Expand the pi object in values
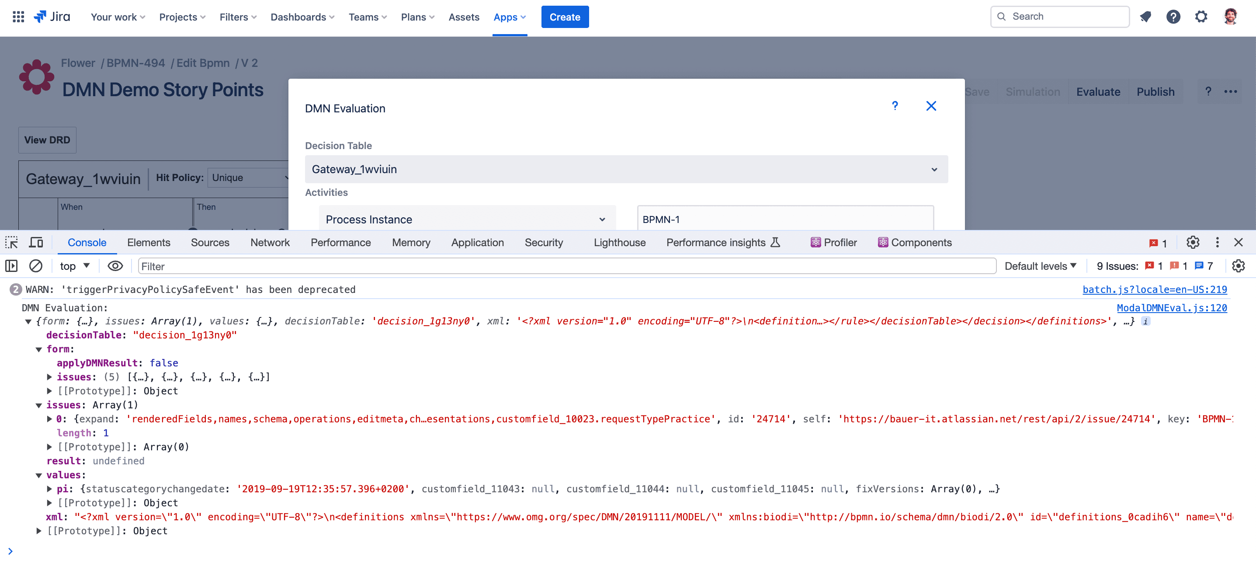Image resolution: width=1256 pixels, height=564 pixels. [50, 489]
